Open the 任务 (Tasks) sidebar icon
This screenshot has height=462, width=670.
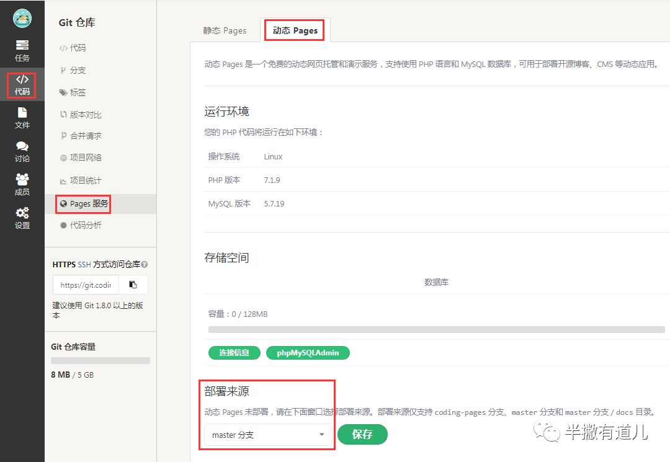[x=22, y=50]
